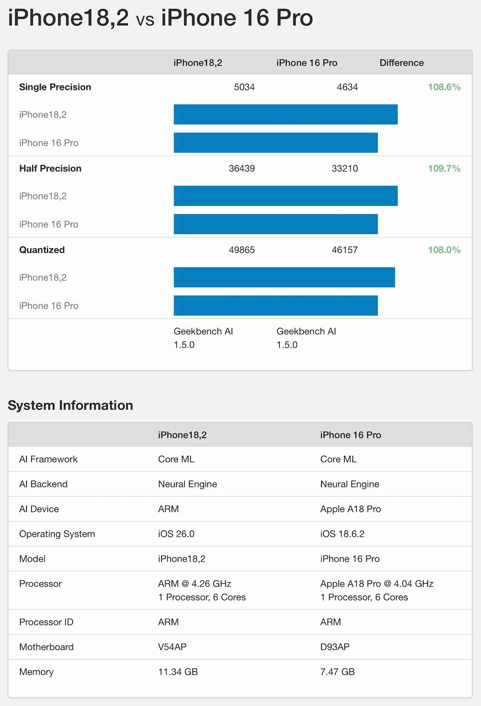Viewport: 481px width, 706px height.
Task: Click the 11.34 GB memory value
Action: point(178,672)
